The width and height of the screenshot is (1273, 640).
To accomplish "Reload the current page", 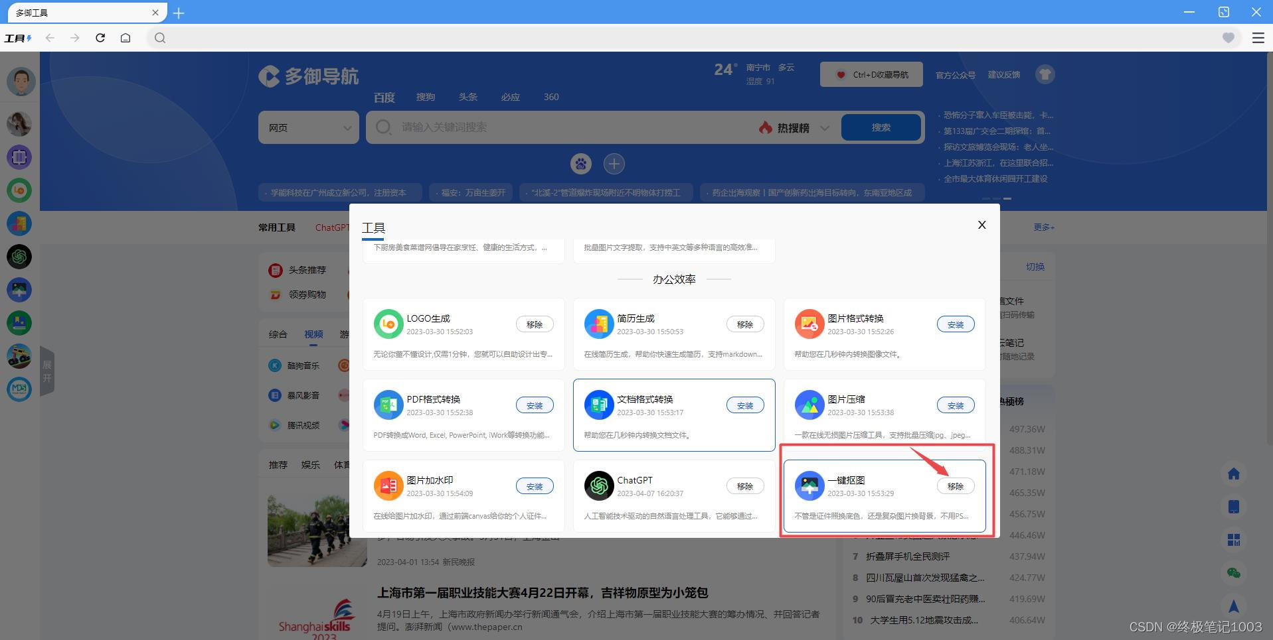I will coord(100,38).
